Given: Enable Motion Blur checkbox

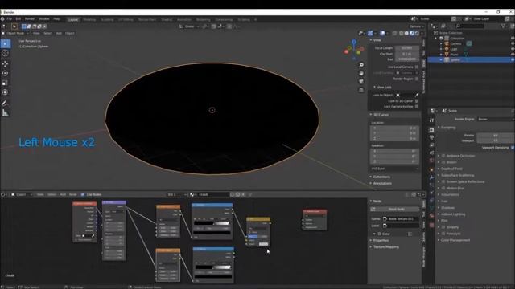Looking at the screenshot, I should [443, 188].
